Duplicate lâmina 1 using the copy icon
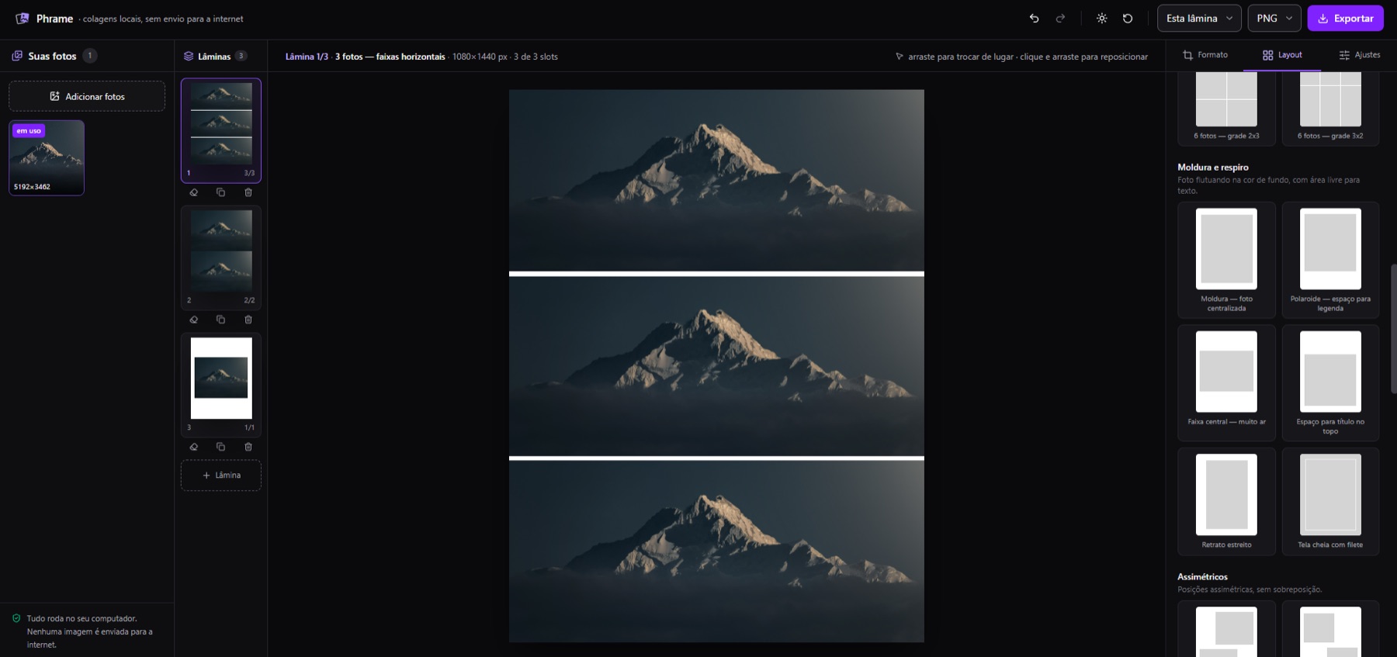Image resolution: width=1397 pixels, height=657 pixels. point(221,192)
